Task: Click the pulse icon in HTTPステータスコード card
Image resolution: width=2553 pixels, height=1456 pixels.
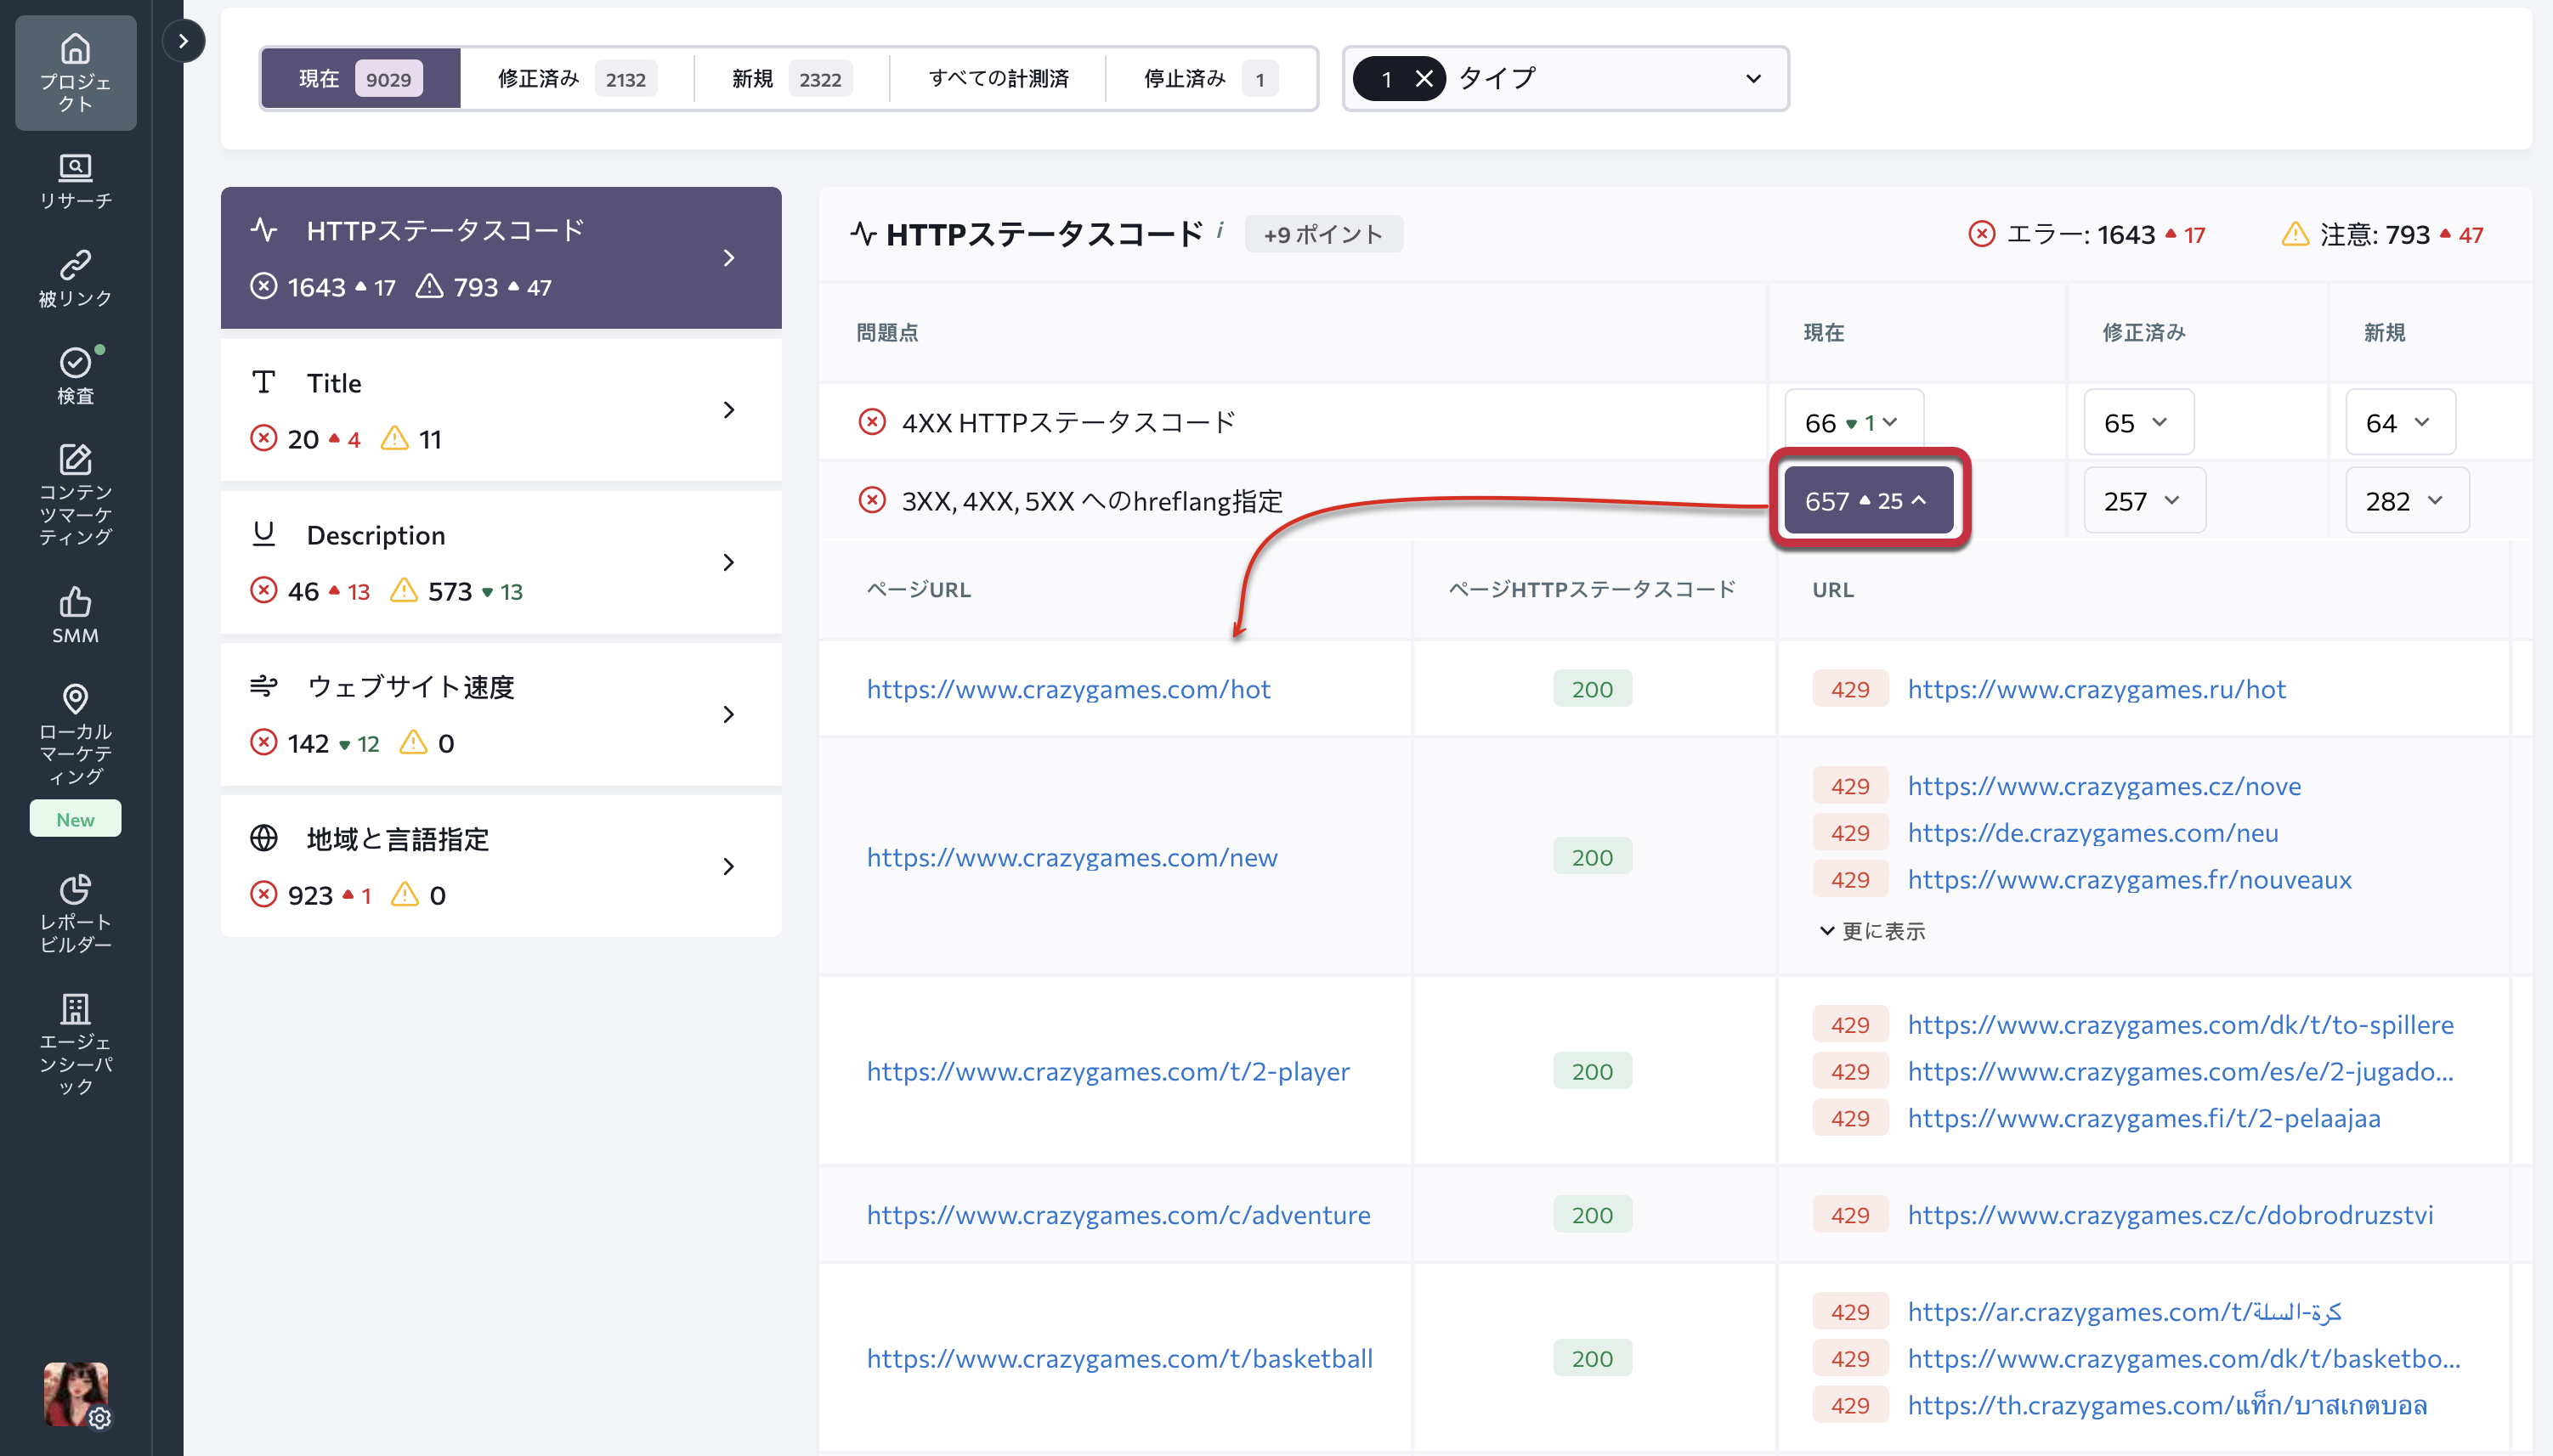Action: 263,230
